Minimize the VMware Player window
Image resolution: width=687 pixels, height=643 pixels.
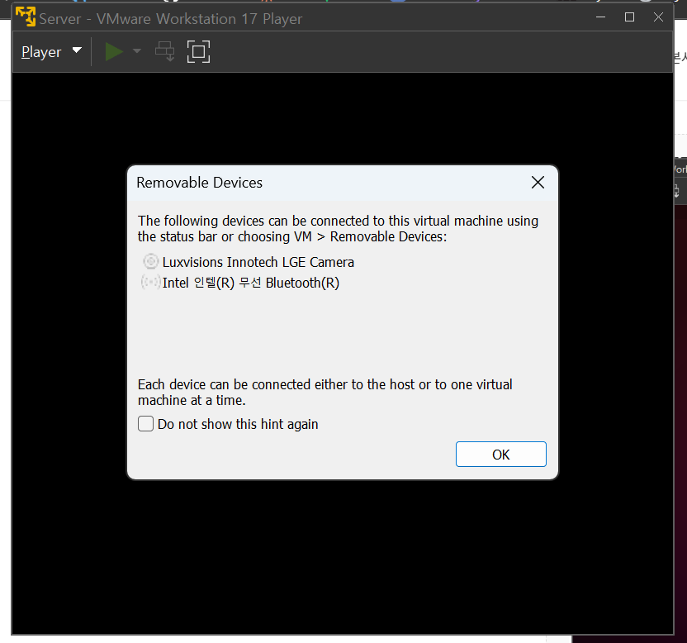tap(600, 17)
